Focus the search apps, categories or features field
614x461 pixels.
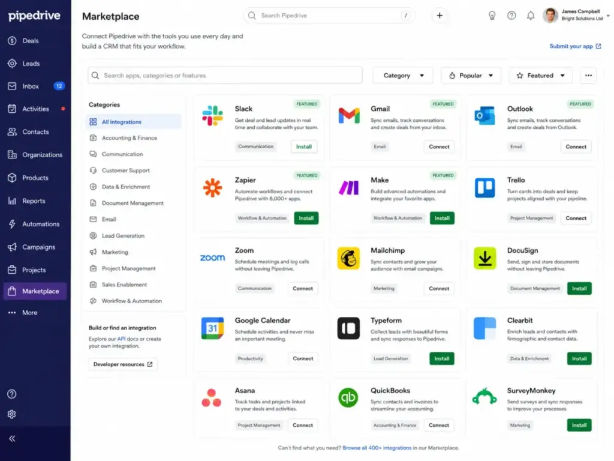coord(225,75)
